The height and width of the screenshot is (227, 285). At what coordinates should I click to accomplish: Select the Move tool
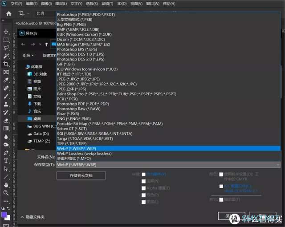pos(6,32)
